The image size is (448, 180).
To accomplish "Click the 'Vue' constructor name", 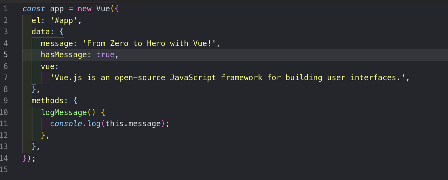I will coord(103,9).
